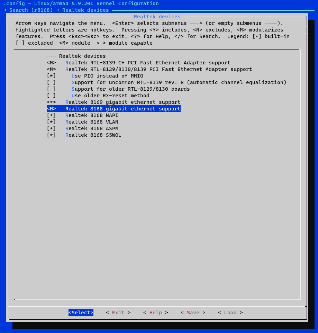
Task: Enable the Use older RX-reset method checkbox
Action: [x=51, y=96]
